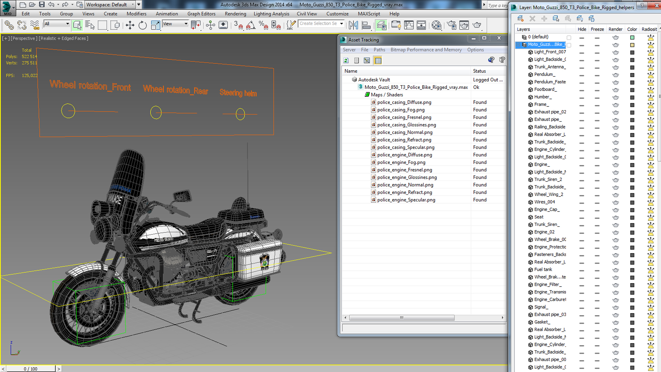Screen dimensions: 661x372
Task: Toggle Percent Snap icon
Action: click(x=263, y=25)
